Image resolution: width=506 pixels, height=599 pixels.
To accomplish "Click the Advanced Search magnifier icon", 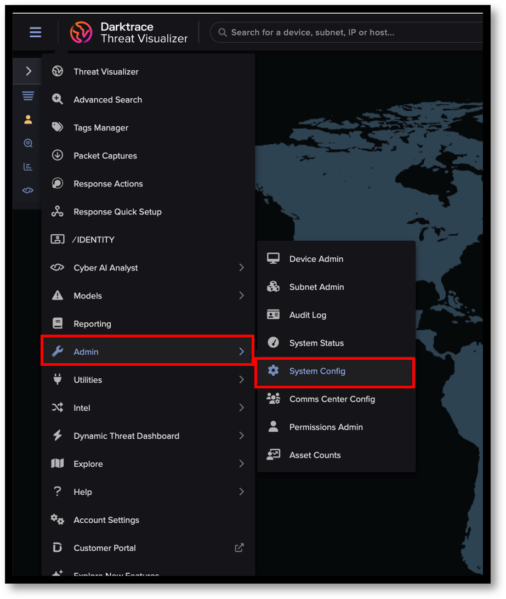I will 57,99.
